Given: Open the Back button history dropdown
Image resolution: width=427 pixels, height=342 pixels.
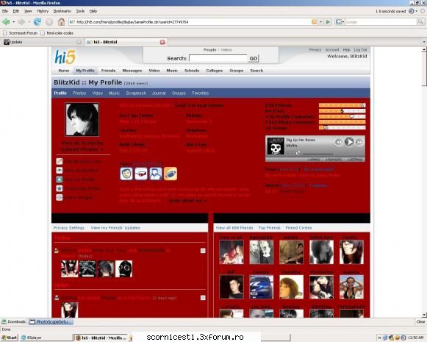Looking at the screenshot, I should [14, 22].
